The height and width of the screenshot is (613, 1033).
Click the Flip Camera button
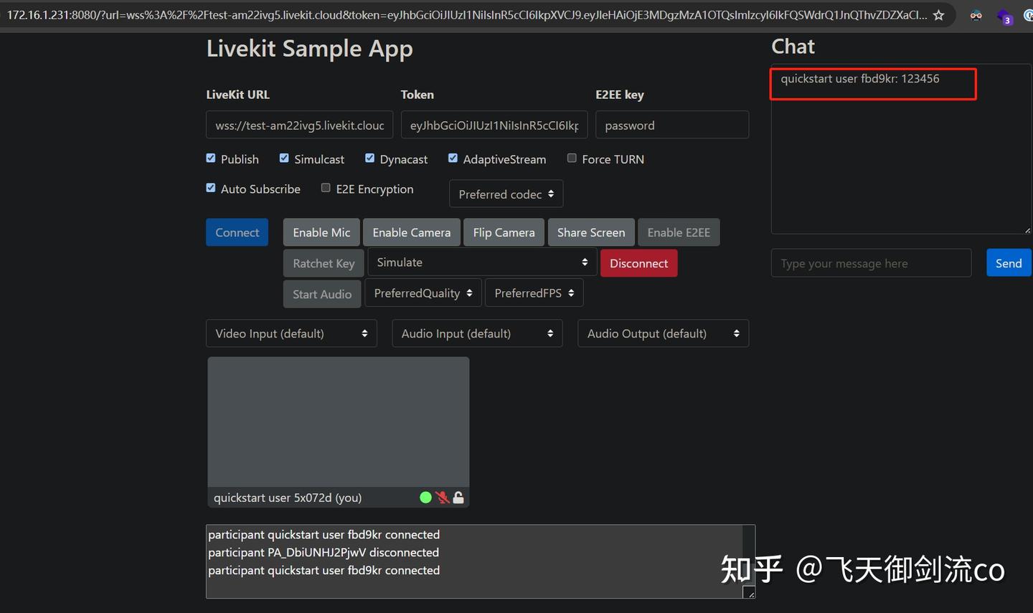click(504, 232)
